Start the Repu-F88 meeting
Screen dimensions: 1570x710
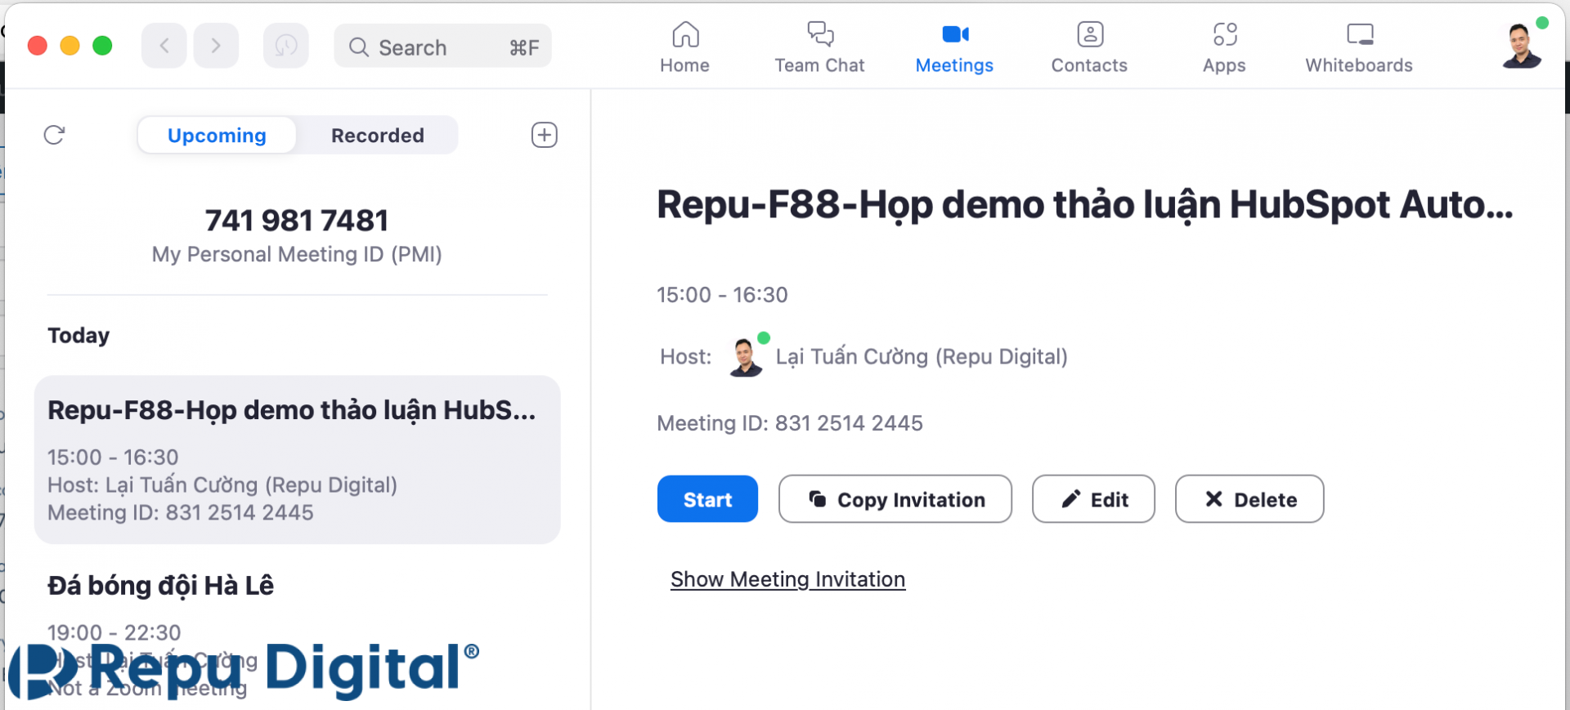click(x=707, y=499)
